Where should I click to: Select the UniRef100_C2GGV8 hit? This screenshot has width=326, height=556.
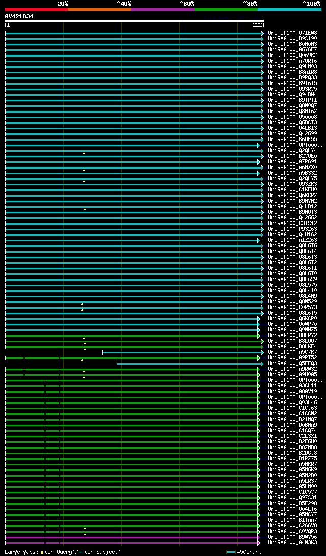[292, 526]
